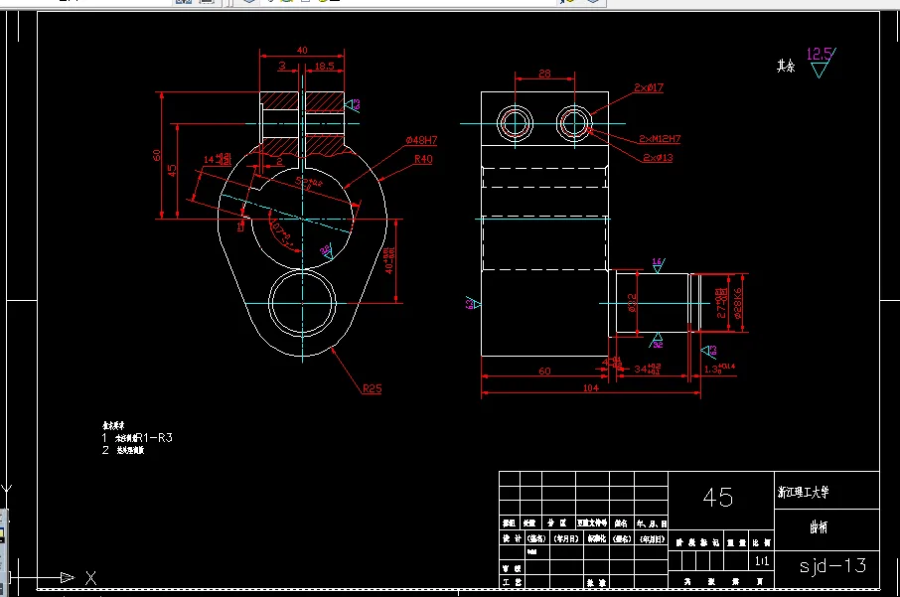
Task: Select the 12.5 surface roughness symbol
Action: (821, 62)
